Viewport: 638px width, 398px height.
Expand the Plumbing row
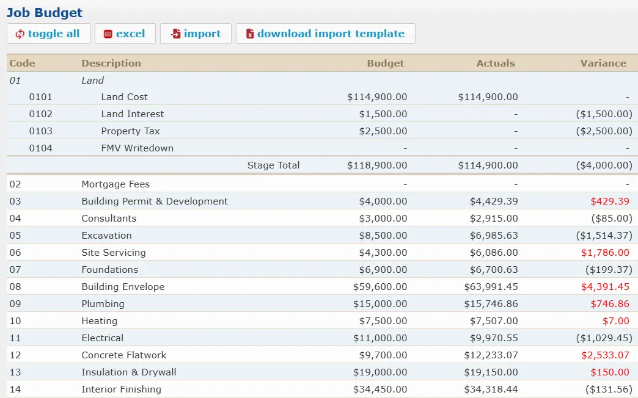322,303
